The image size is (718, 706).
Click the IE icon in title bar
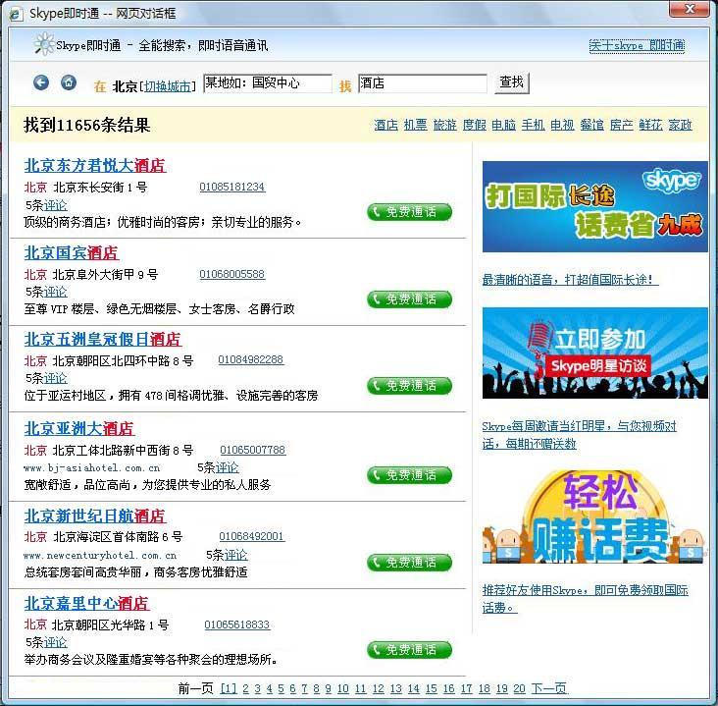point(16,14)
